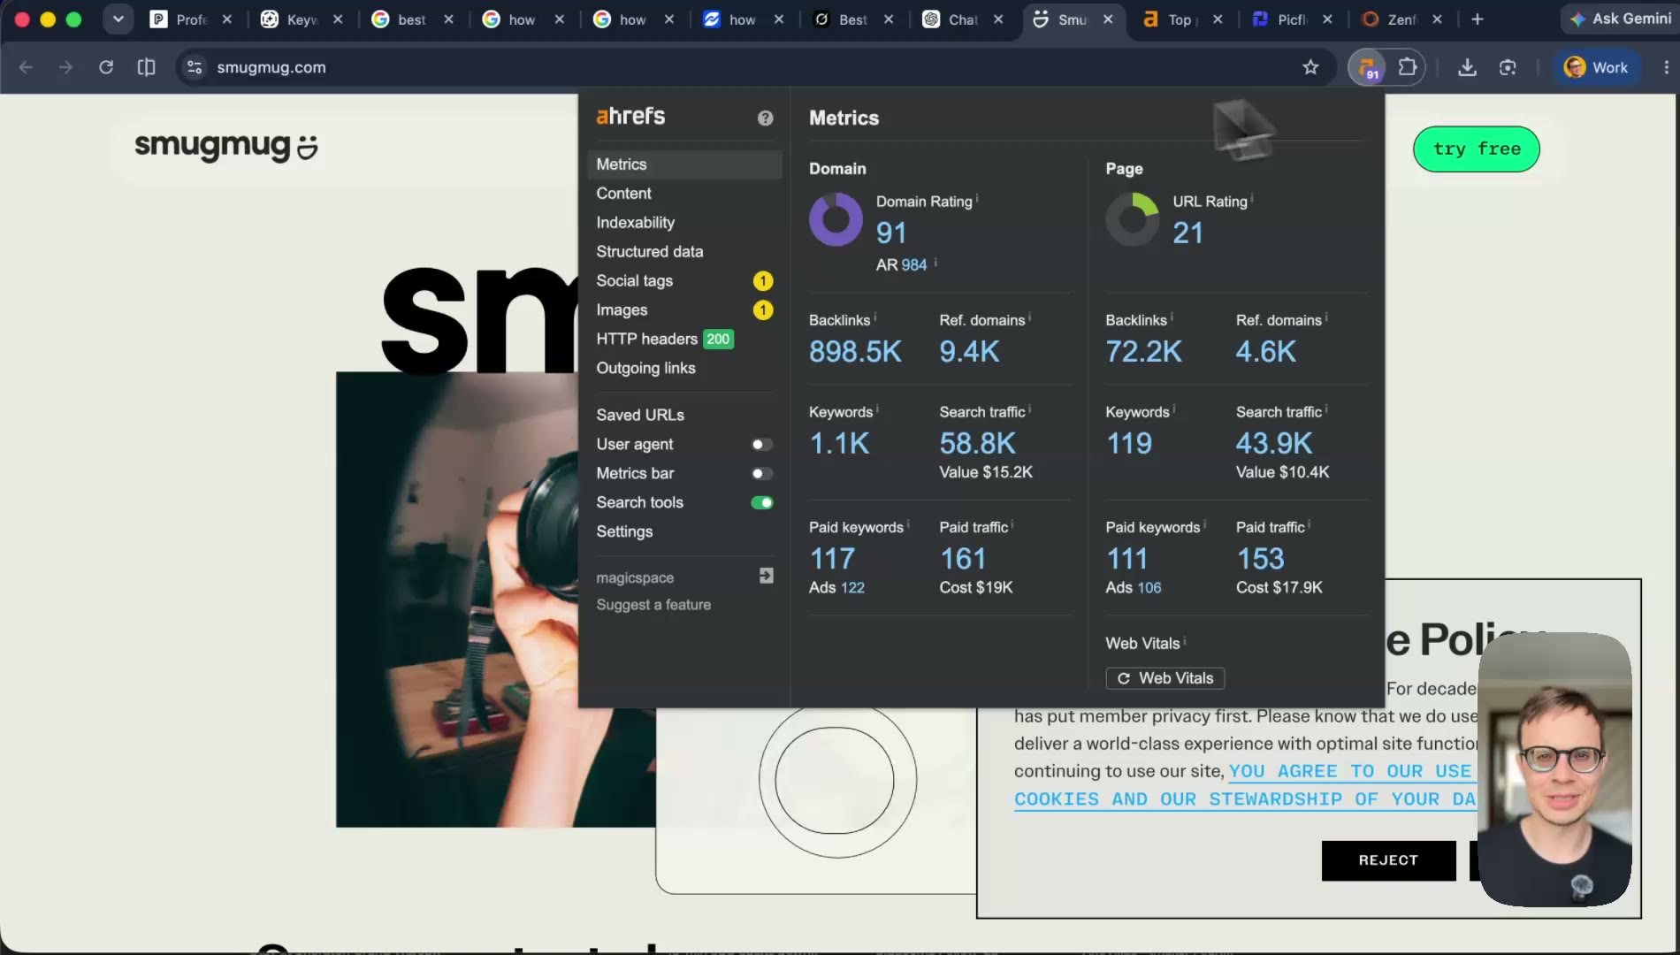Image resolution: width=1680 pixels, height=955 pixels.
Task: Click Ask Gemini button
Action: click(1620, 19)
